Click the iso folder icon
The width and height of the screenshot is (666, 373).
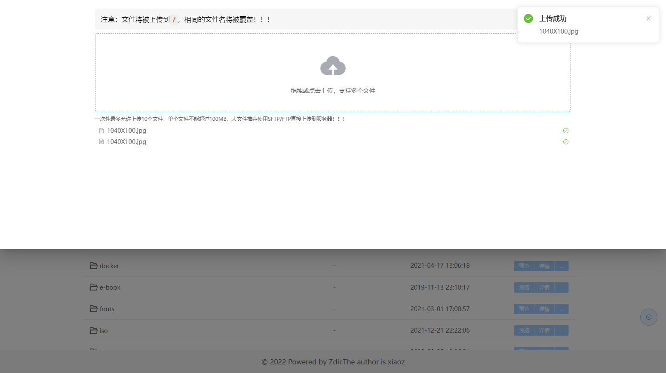pos(94,330)
